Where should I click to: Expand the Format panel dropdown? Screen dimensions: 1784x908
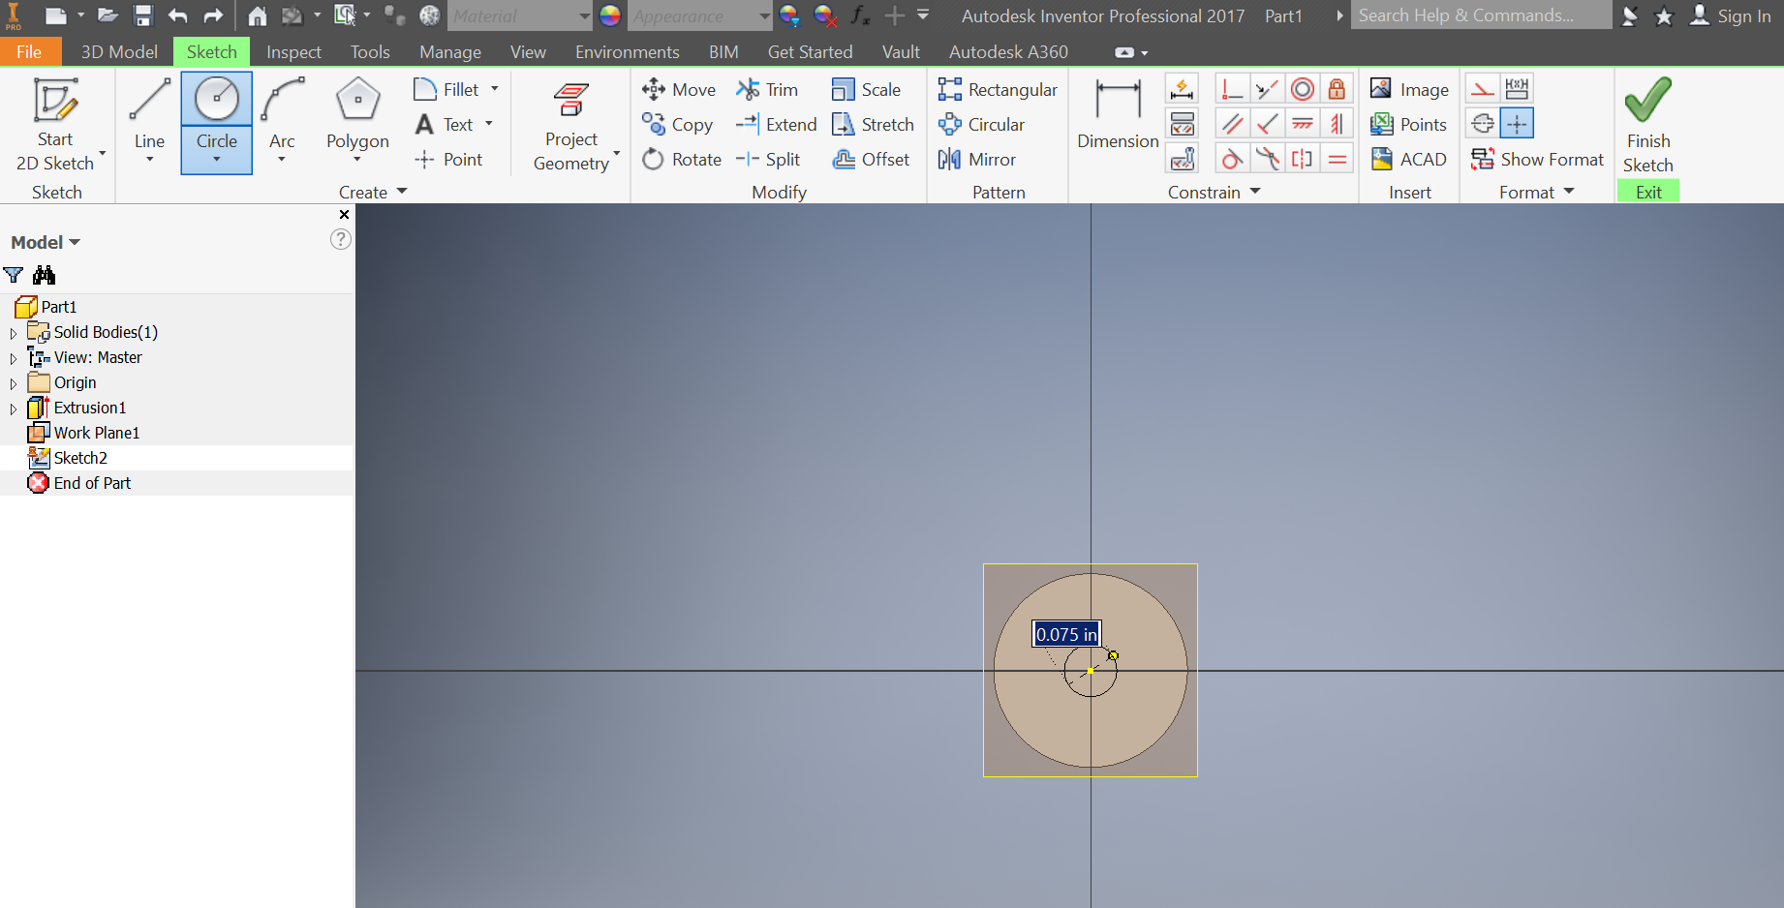[1569, 192]
